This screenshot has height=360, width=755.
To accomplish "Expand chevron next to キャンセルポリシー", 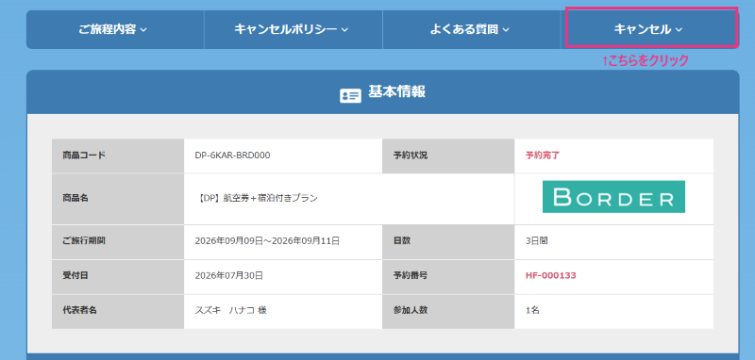I will pyautogui.click(x=344, y=30).
